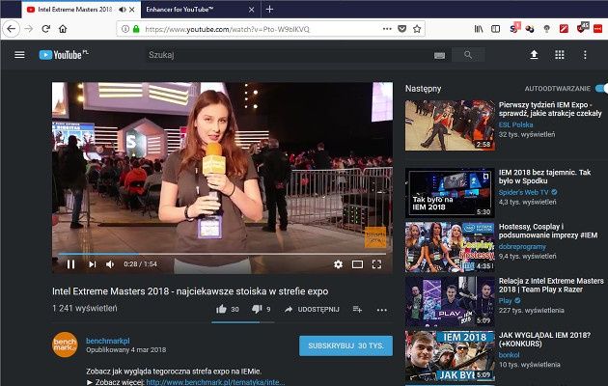Open benchmarkpl channel name link

[x=108, y=341]
